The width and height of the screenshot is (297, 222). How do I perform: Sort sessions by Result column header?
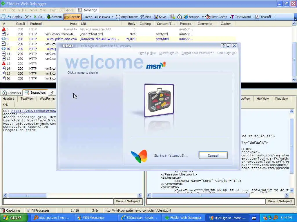click(x=21, y=24)
